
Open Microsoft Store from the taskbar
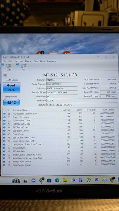click(49, 180)
